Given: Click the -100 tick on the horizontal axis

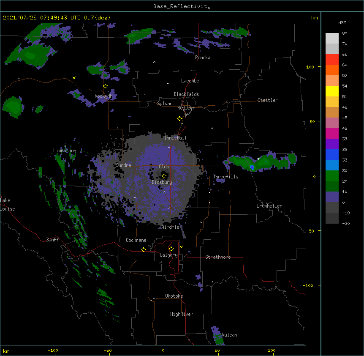Looking at the screenshot, I should point(53,350).
